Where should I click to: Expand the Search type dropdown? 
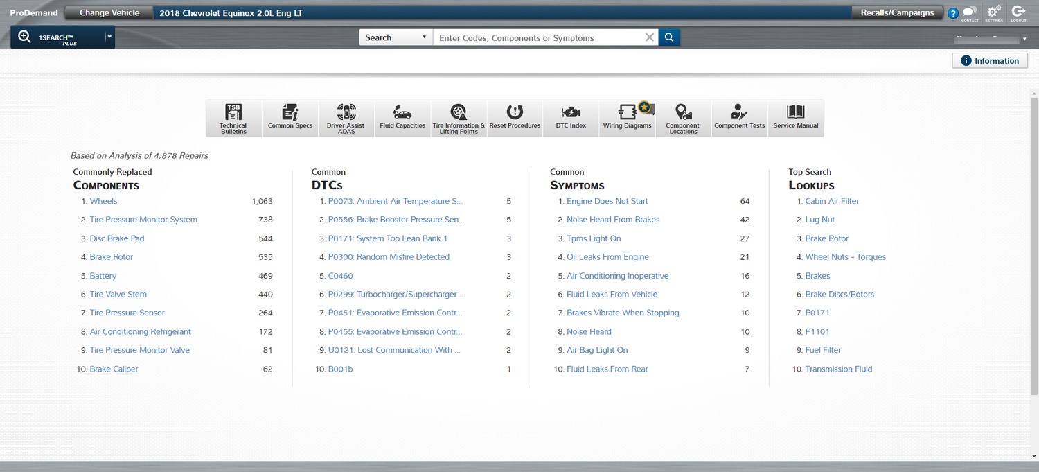click(396, 37)
